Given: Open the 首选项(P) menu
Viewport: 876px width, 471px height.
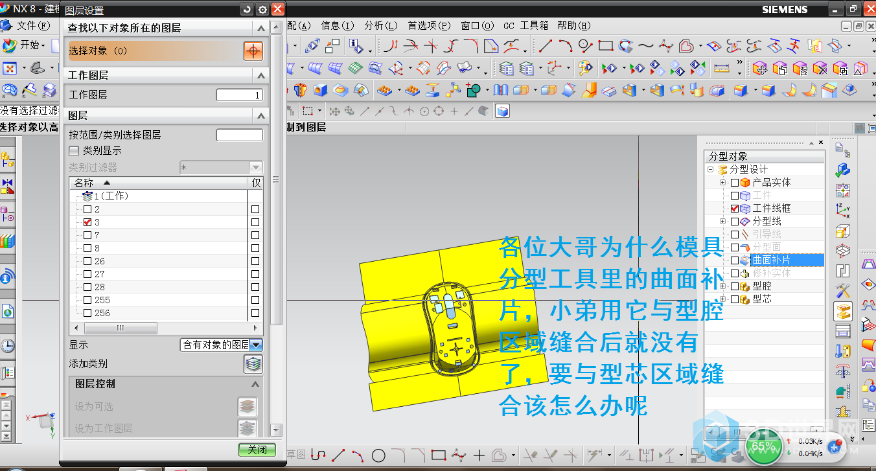Looking at the screenshot, I should (x=429, y=26).
